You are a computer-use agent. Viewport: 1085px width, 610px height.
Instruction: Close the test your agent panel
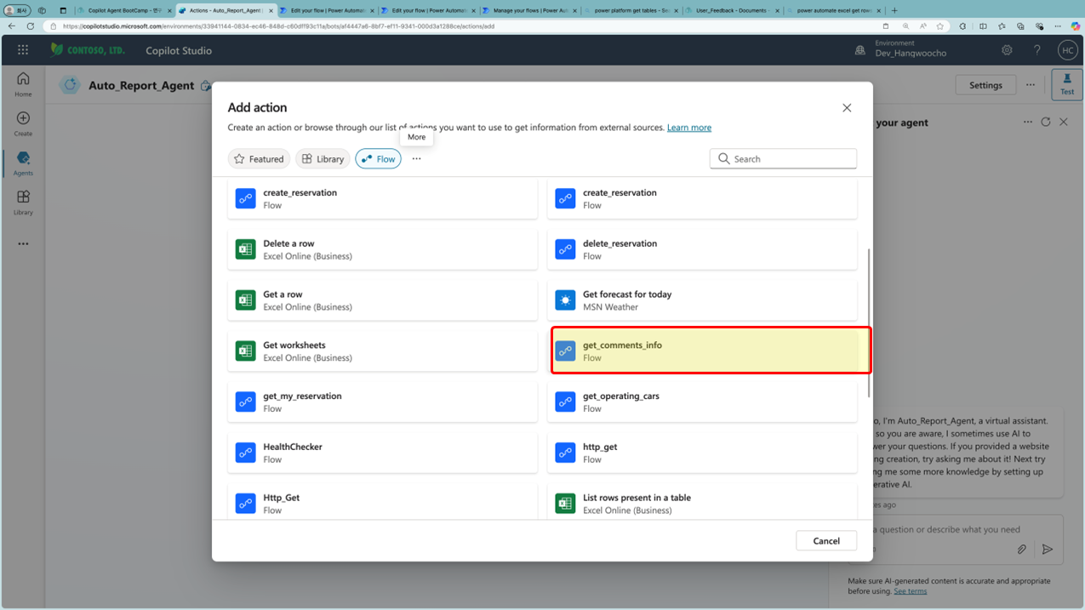coord(1064,123)
